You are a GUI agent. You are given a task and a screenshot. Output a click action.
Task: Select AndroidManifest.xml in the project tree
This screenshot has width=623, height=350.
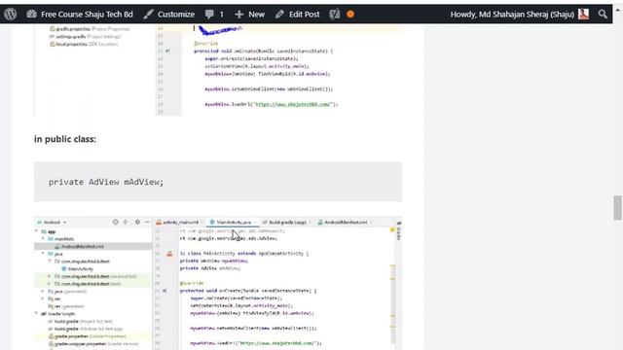93,246
